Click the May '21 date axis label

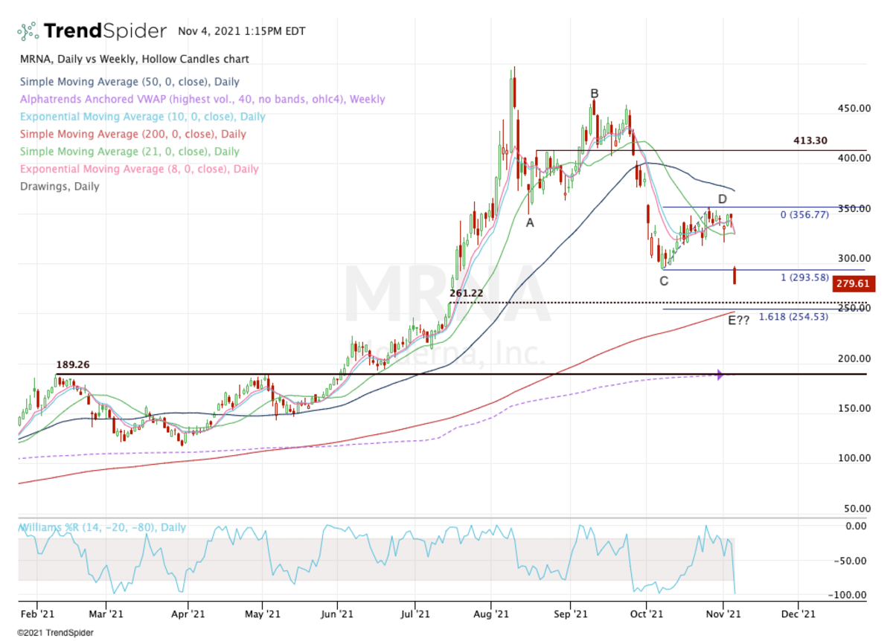(x=263, y=614)
